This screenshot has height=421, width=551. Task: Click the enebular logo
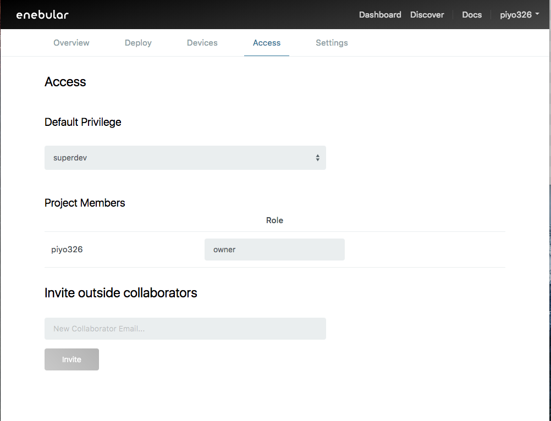[x=42, y=15]
